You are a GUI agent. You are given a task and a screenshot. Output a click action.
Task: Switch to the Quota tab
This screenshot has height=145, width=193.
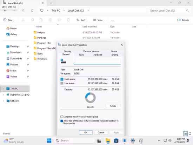click(x=114, y=51)
